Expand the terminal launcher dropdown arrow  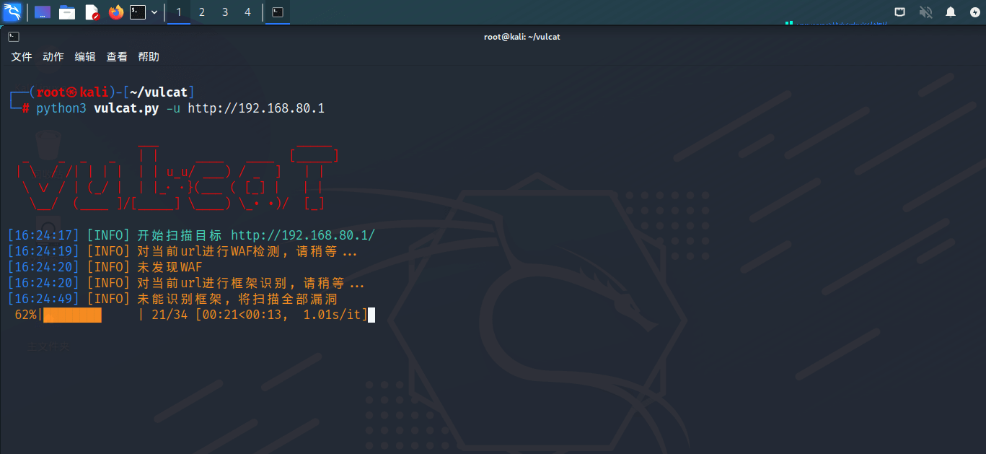pos(154,12)
